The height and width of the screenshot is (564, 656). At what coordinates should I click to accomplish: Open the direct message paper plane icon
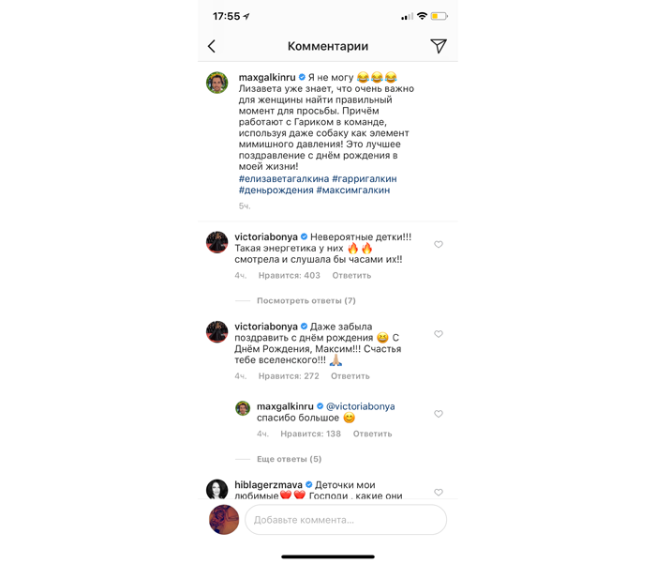click(439, 46)
